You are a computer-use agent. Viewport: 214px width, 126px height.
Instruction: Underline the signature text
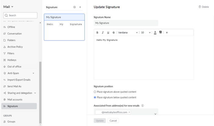[x=108, y=32]
